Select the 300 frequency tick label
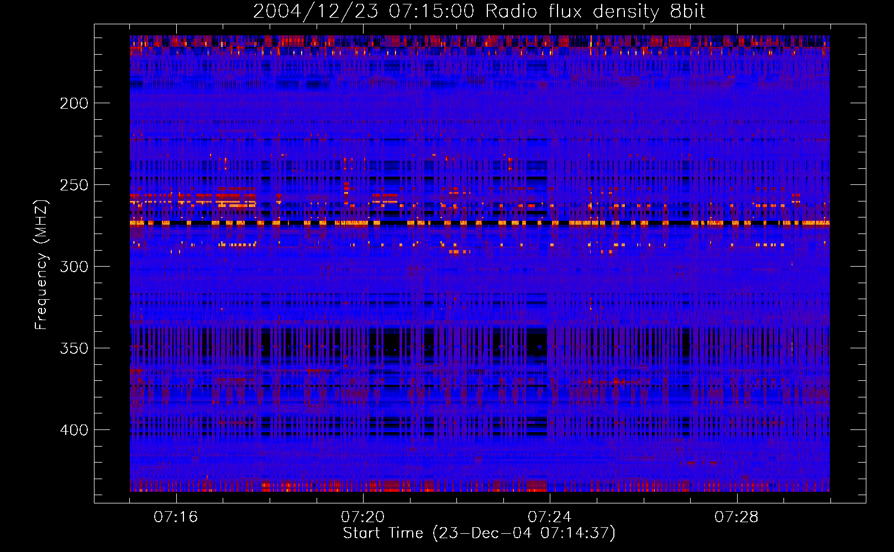Image resolution: width=894 pixels, height=552 pixels. tap(74, 267)
